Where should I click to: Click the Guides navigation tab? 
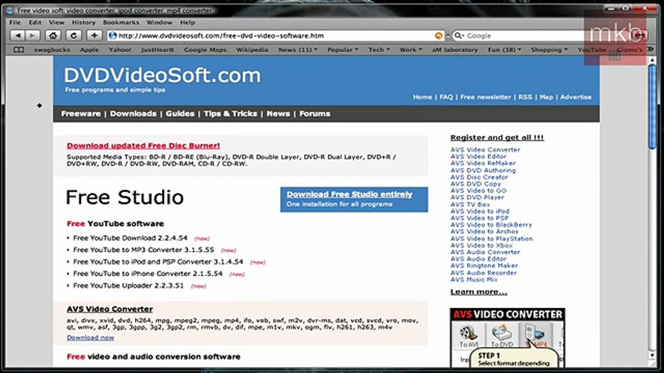[x=180, y=113]
